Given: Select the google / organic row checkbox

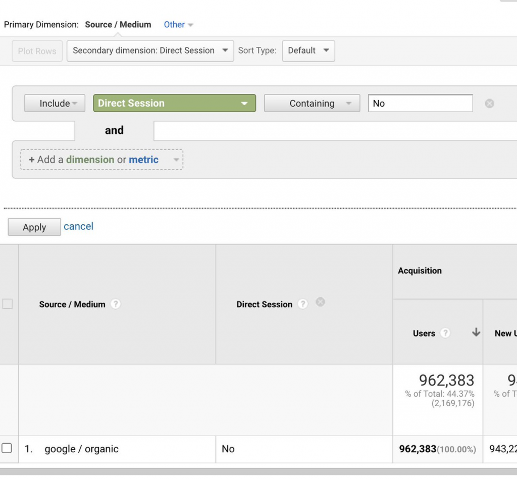Looking at the screenshot, I should (x=7, y=448).
